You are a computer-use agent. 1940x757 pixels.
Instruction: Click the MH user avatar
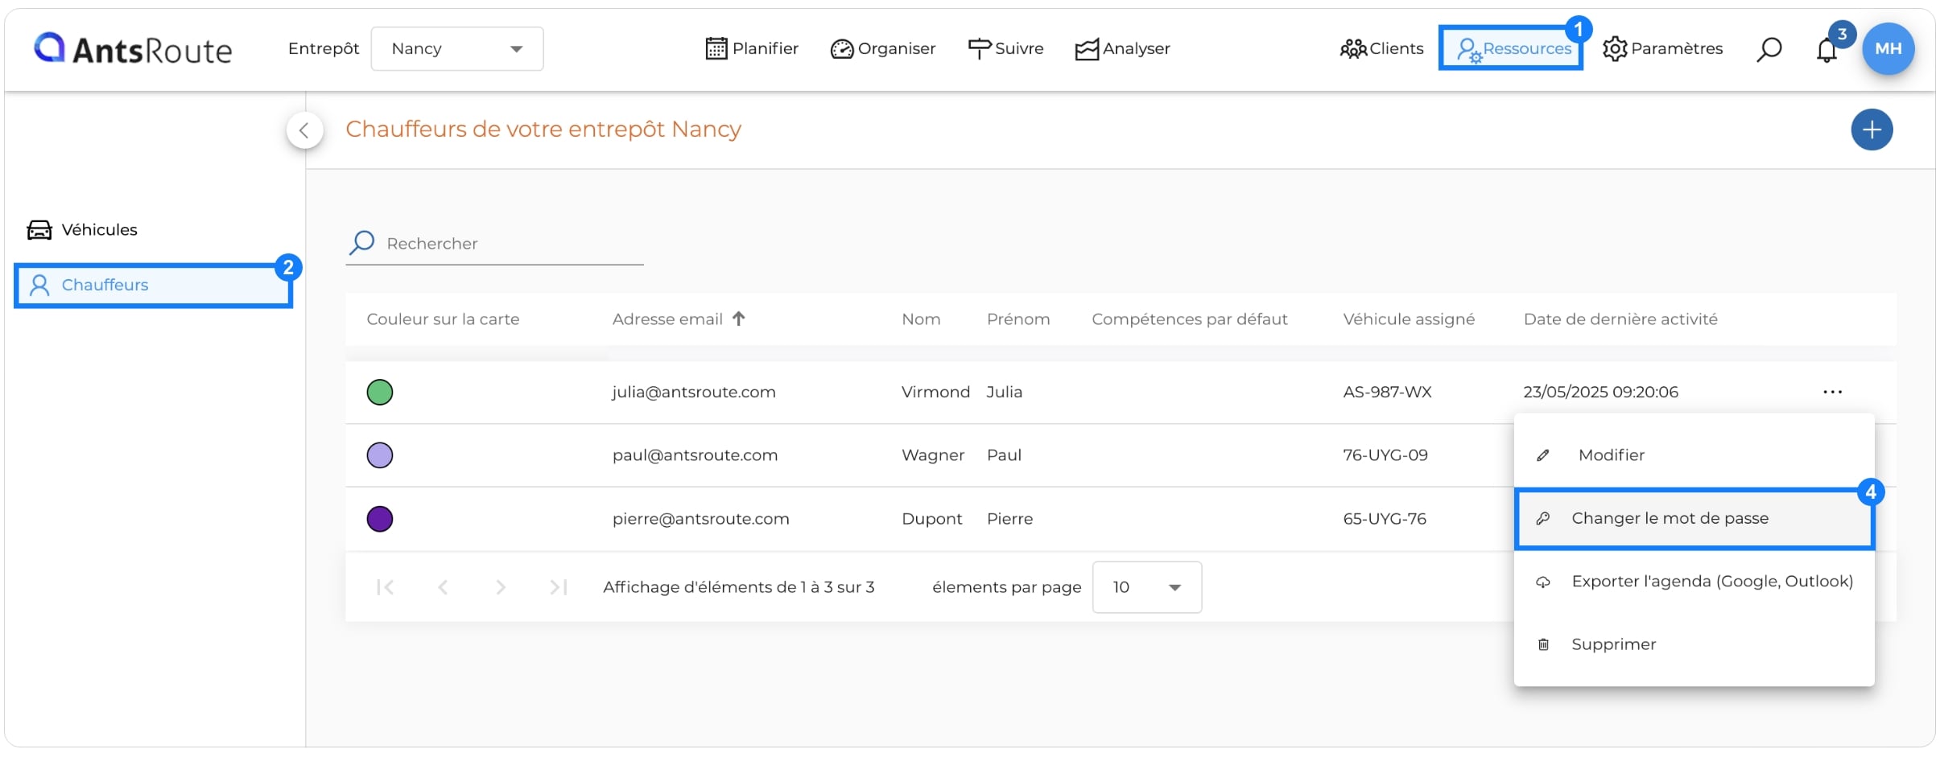coord(1888,49)
